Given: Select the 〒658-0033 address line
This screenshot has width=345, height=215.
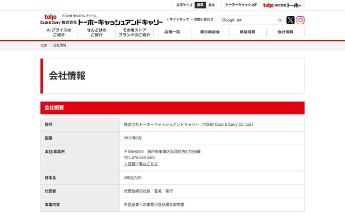Looking at the screenshot, I should pos(162,152).
